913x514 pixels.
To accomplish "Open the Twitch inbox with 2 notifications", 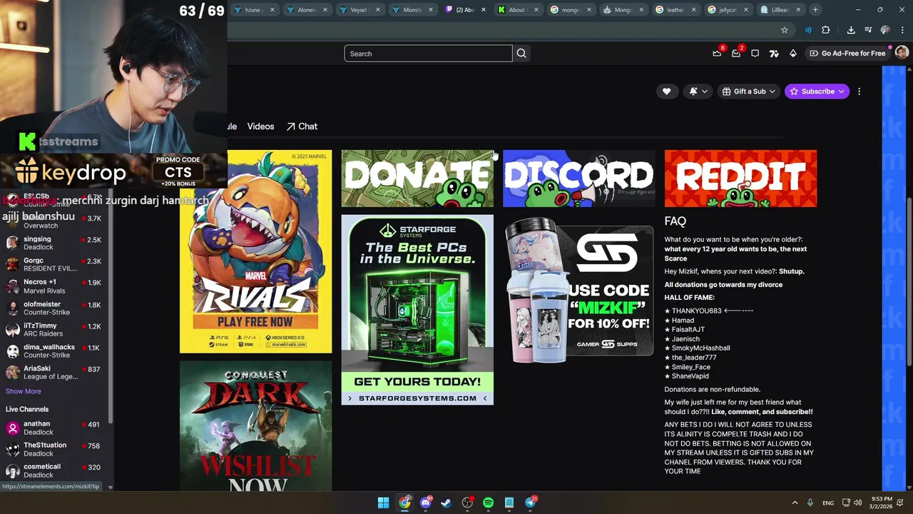I will 736,54.
